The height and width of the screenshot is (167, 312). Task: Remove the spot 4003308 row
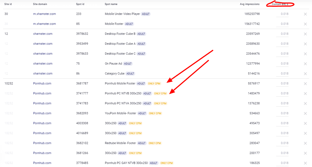click(x=305, y=123)
